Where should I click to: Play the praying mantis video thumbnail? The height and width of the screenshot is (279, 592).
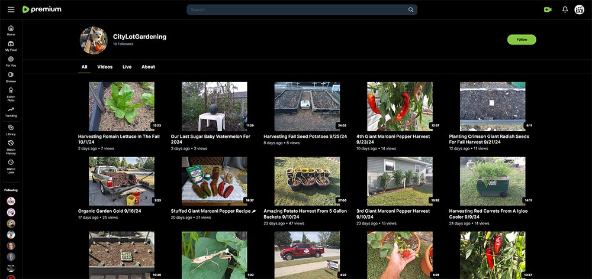point(214,255)
